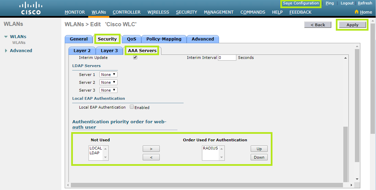Toggle the Interim Update checkbox
Viewport: 376px width, 190px height.
[135, 58]
